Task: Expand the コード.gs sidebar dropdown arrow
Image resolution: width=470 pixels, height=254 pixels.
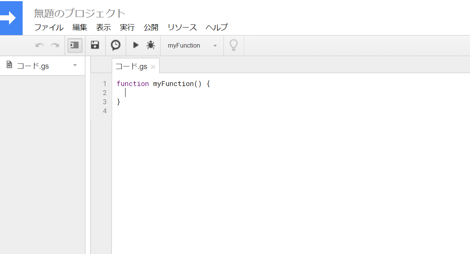Action: click(75, 66)
